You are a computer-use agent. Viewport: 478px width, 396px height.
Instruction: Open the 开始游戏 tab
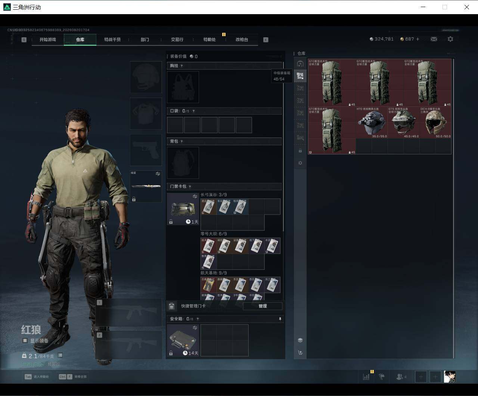48,39
